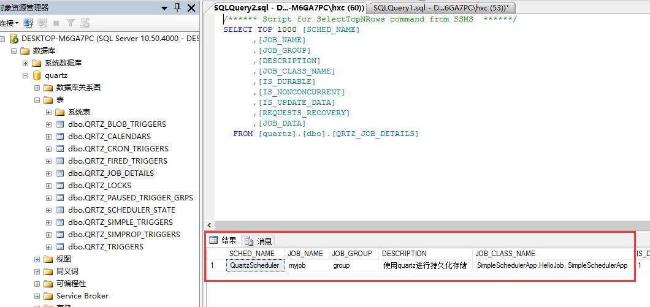Close the Object Explorer panel
Viewport: 650px width, 307px height.
pos(191,8)
